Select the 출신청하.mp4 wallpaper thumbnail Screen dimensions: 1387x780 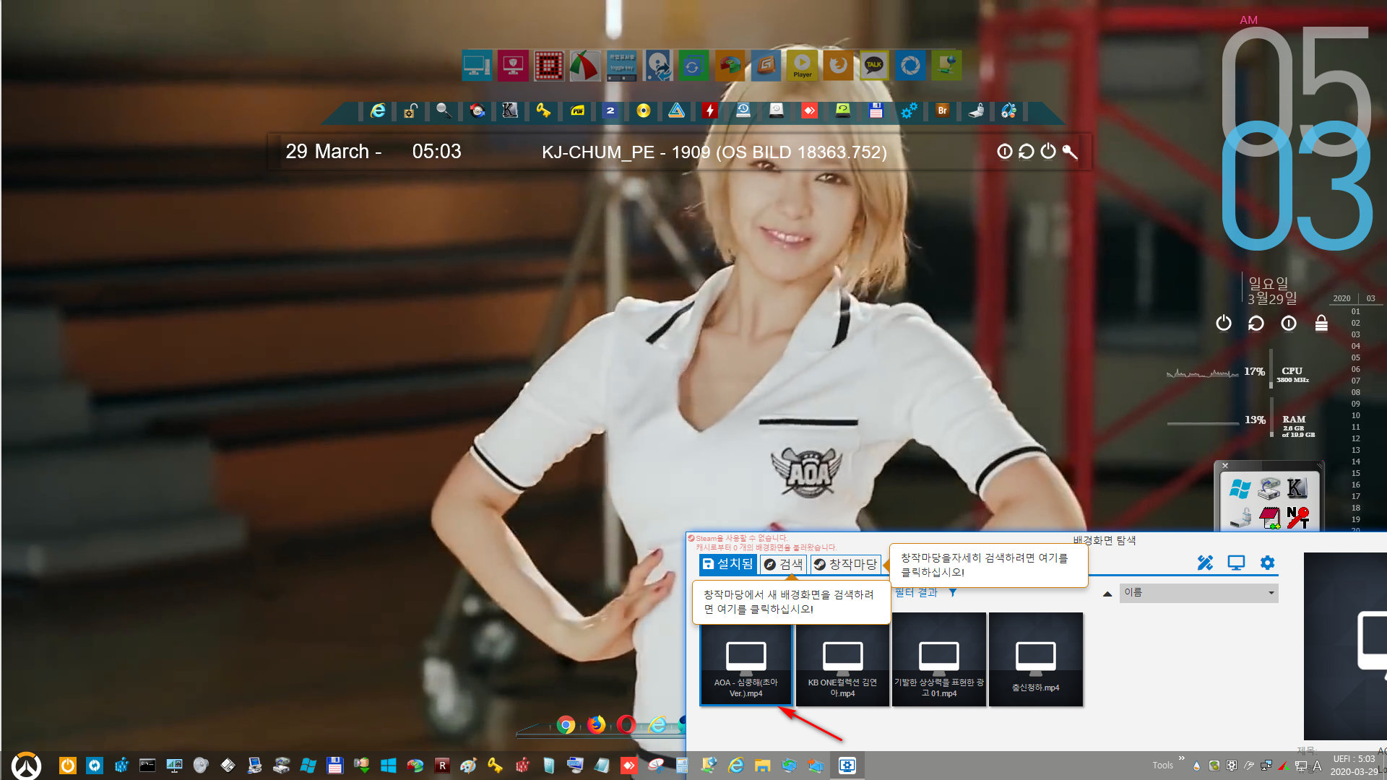tap(1036, 659)
